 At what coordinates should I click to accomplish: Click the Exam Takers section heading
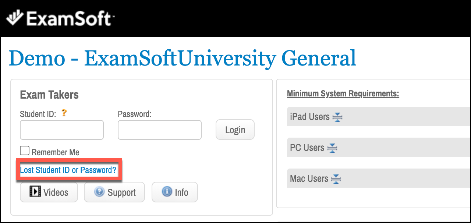[49, 95]
